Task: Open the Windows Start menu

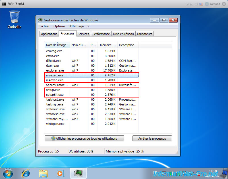Action: [x=8, y=173]
